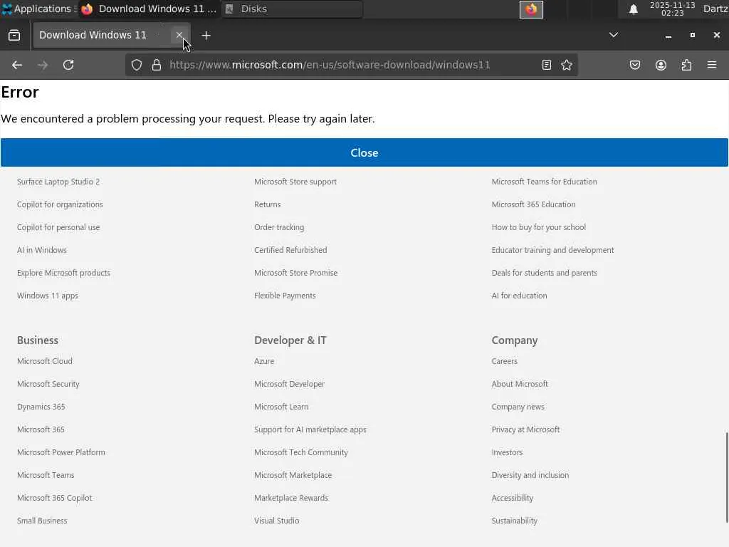This screenshot has height=547, width=729.
Task: Open Dynamics 365 link
Action: (x=41, y=407)
